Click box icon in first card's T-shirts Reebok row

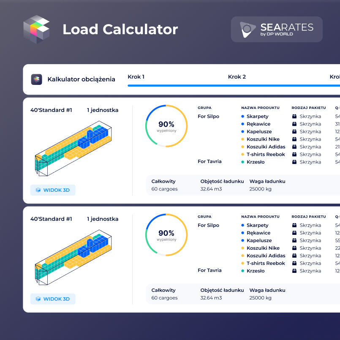[x=294, y=155]
